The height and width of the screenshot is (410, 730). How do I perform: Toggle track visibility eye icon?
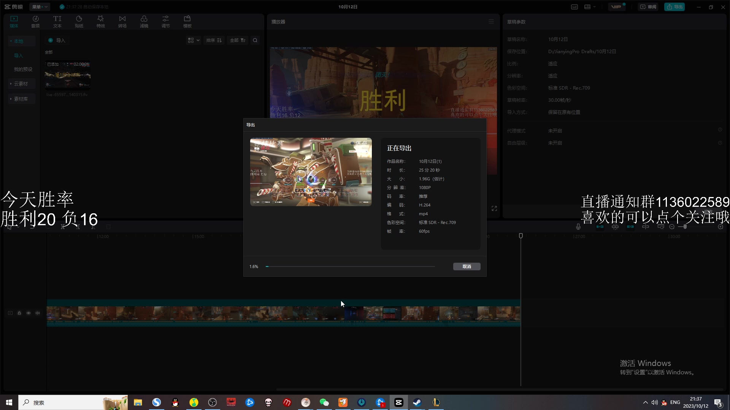pos(29,313)
